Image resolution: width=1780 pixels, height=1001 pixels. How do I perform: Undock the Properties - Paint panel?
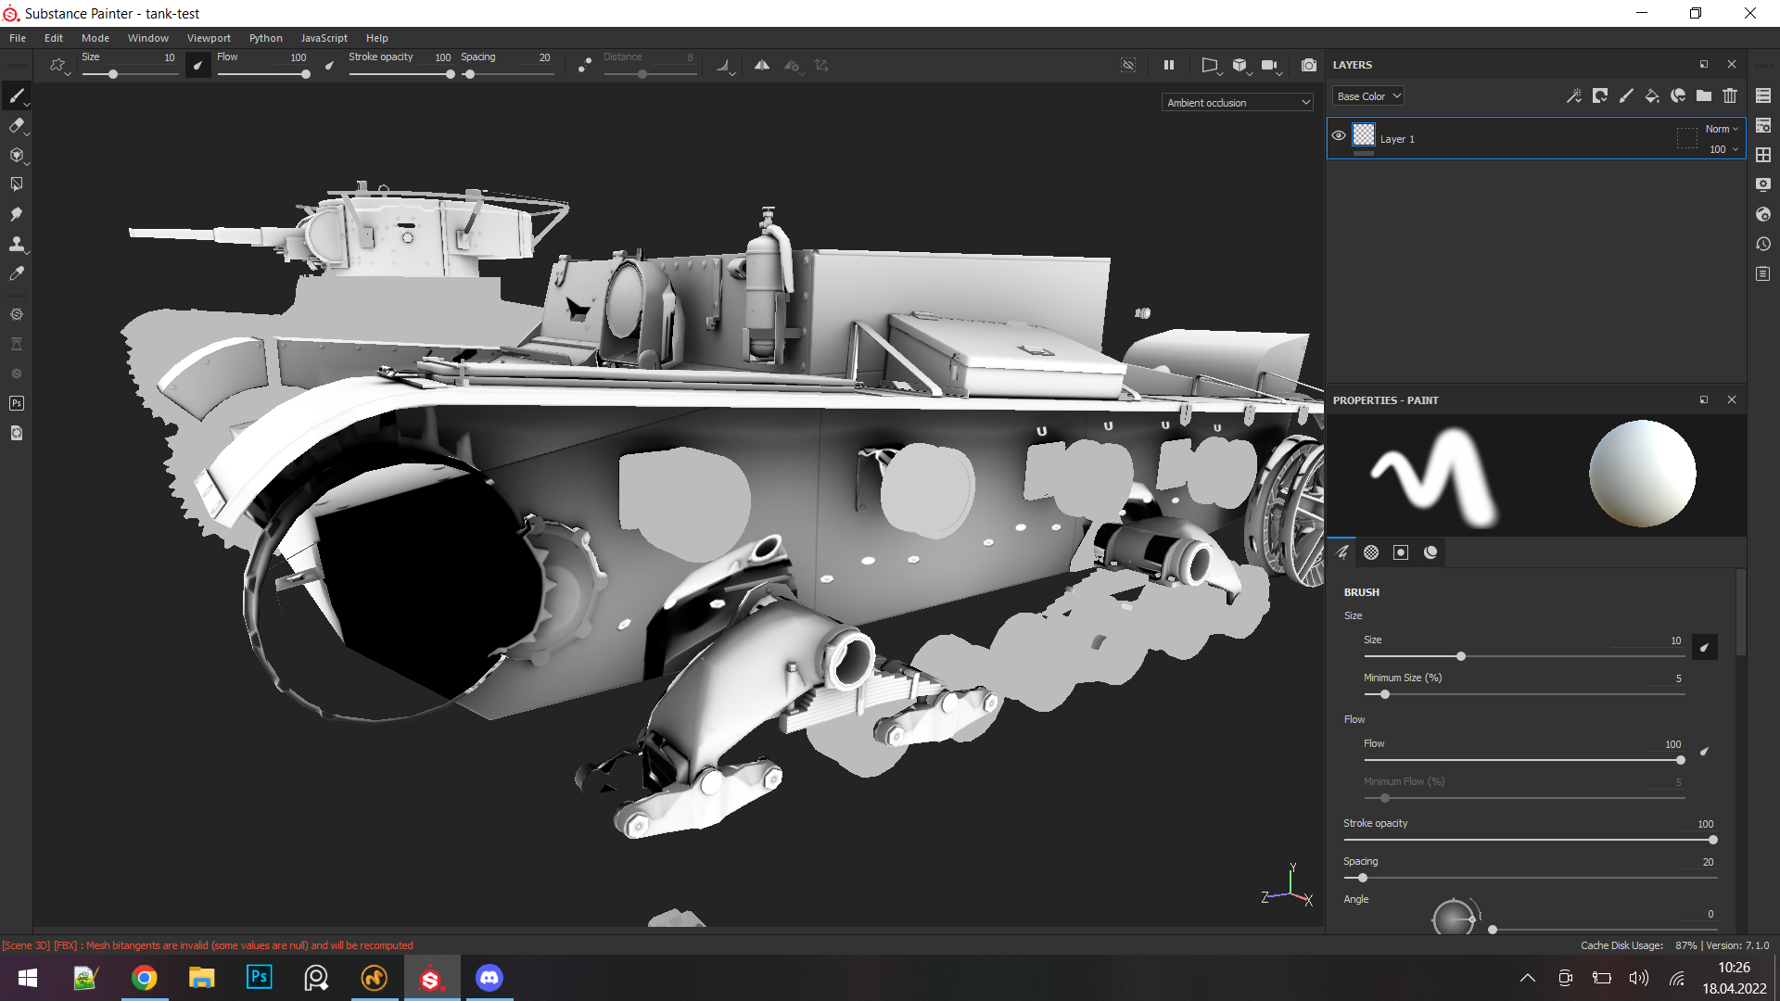point(1704,399)
